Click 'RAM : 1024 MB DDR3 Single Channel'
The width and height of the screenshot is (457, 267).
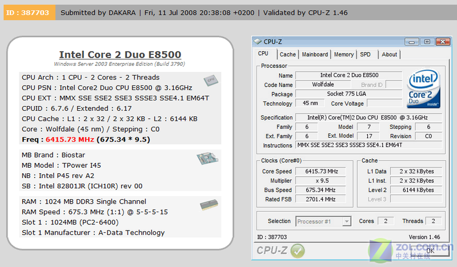click(84, 201)
